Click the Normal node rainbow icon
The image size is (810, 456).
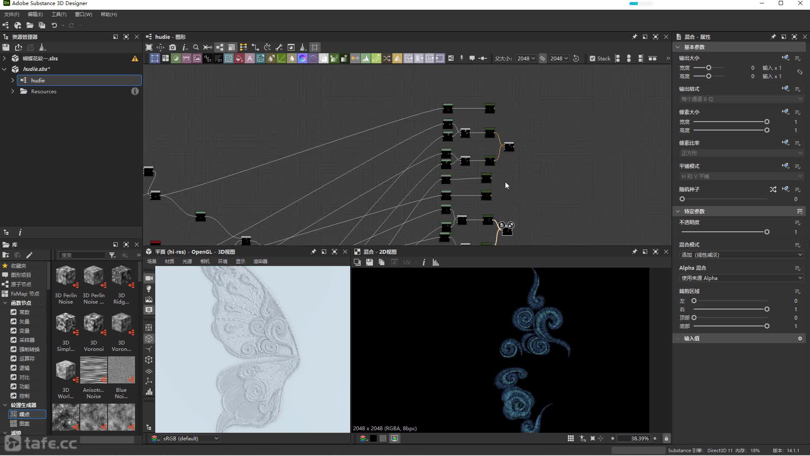(302, 59)
